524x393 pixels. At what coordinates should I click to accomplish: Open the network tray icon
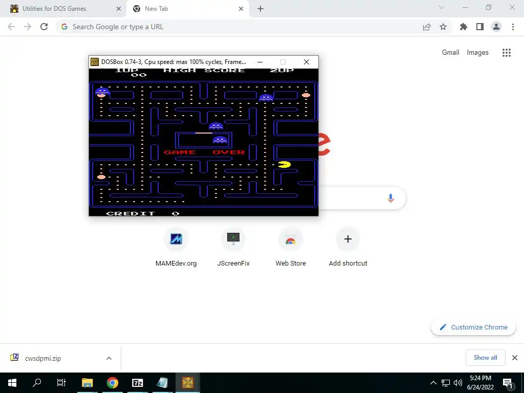(x=446, y=383)
